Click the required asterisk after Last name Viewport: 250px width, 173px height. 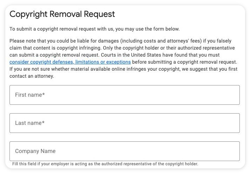[43, 123]
